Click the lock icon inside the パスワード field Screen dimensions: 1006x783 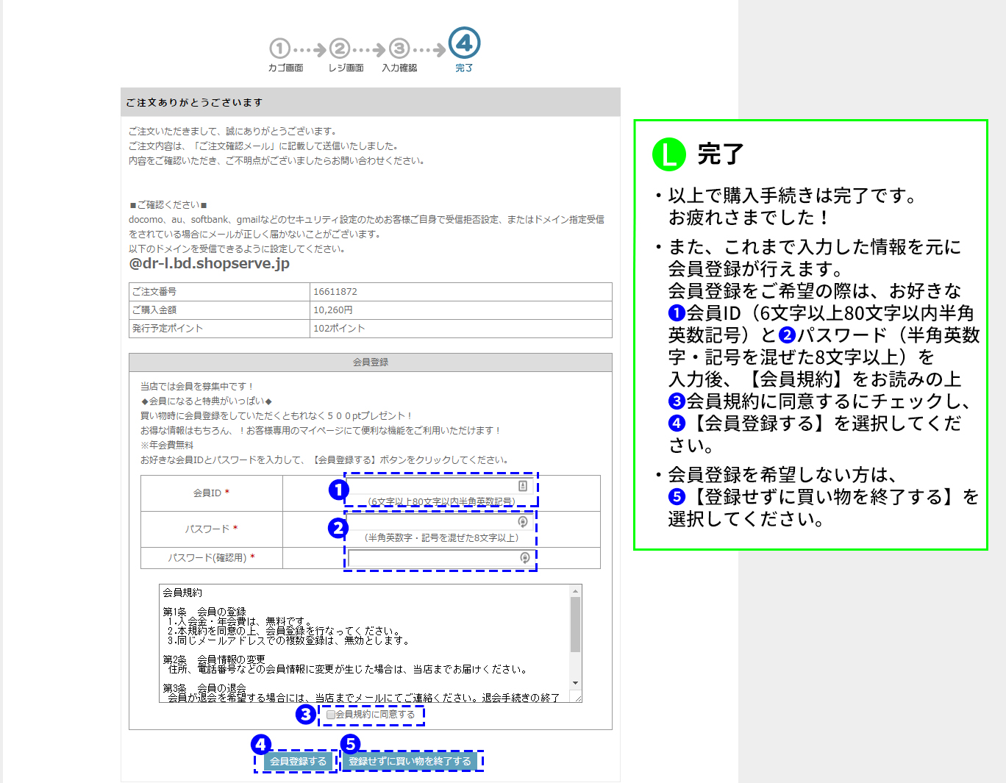522,522
